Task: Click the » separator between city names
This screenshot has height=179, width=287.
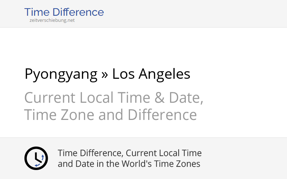Action: point(105,74)
